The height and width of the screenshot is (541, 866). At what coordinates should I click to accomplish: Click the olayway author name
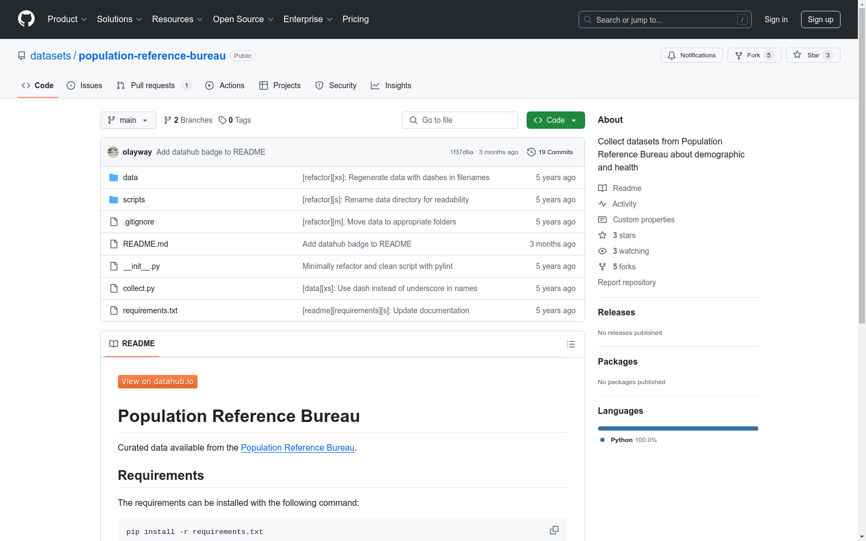[137, 152]
